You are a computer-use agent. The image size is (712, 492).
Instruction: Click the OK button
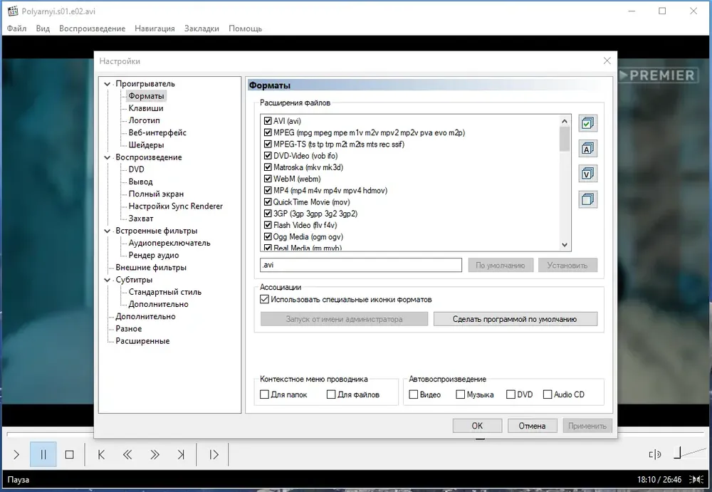(477, 426)
